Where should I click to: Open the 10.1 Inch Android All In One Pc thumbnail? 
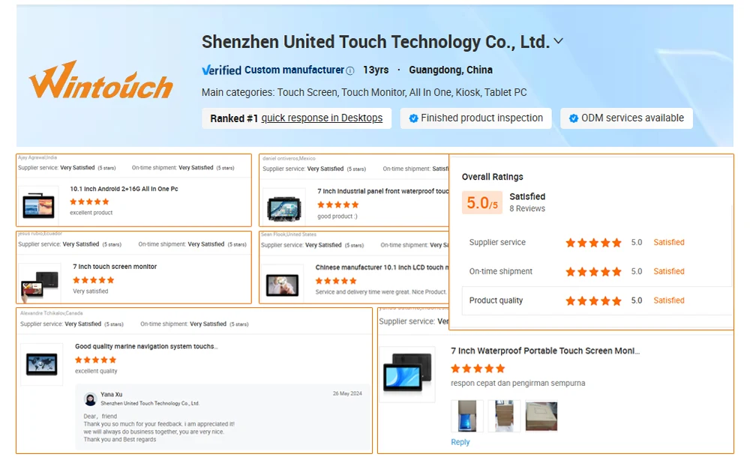click(x=38, y=206)
